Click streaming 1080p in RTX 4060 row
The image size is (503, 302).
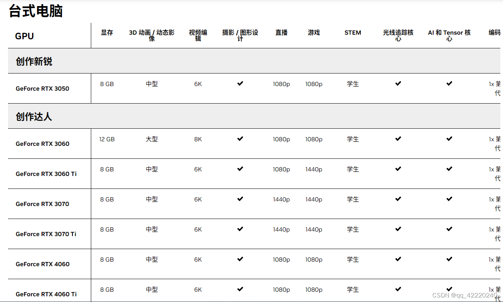[281, 260]
